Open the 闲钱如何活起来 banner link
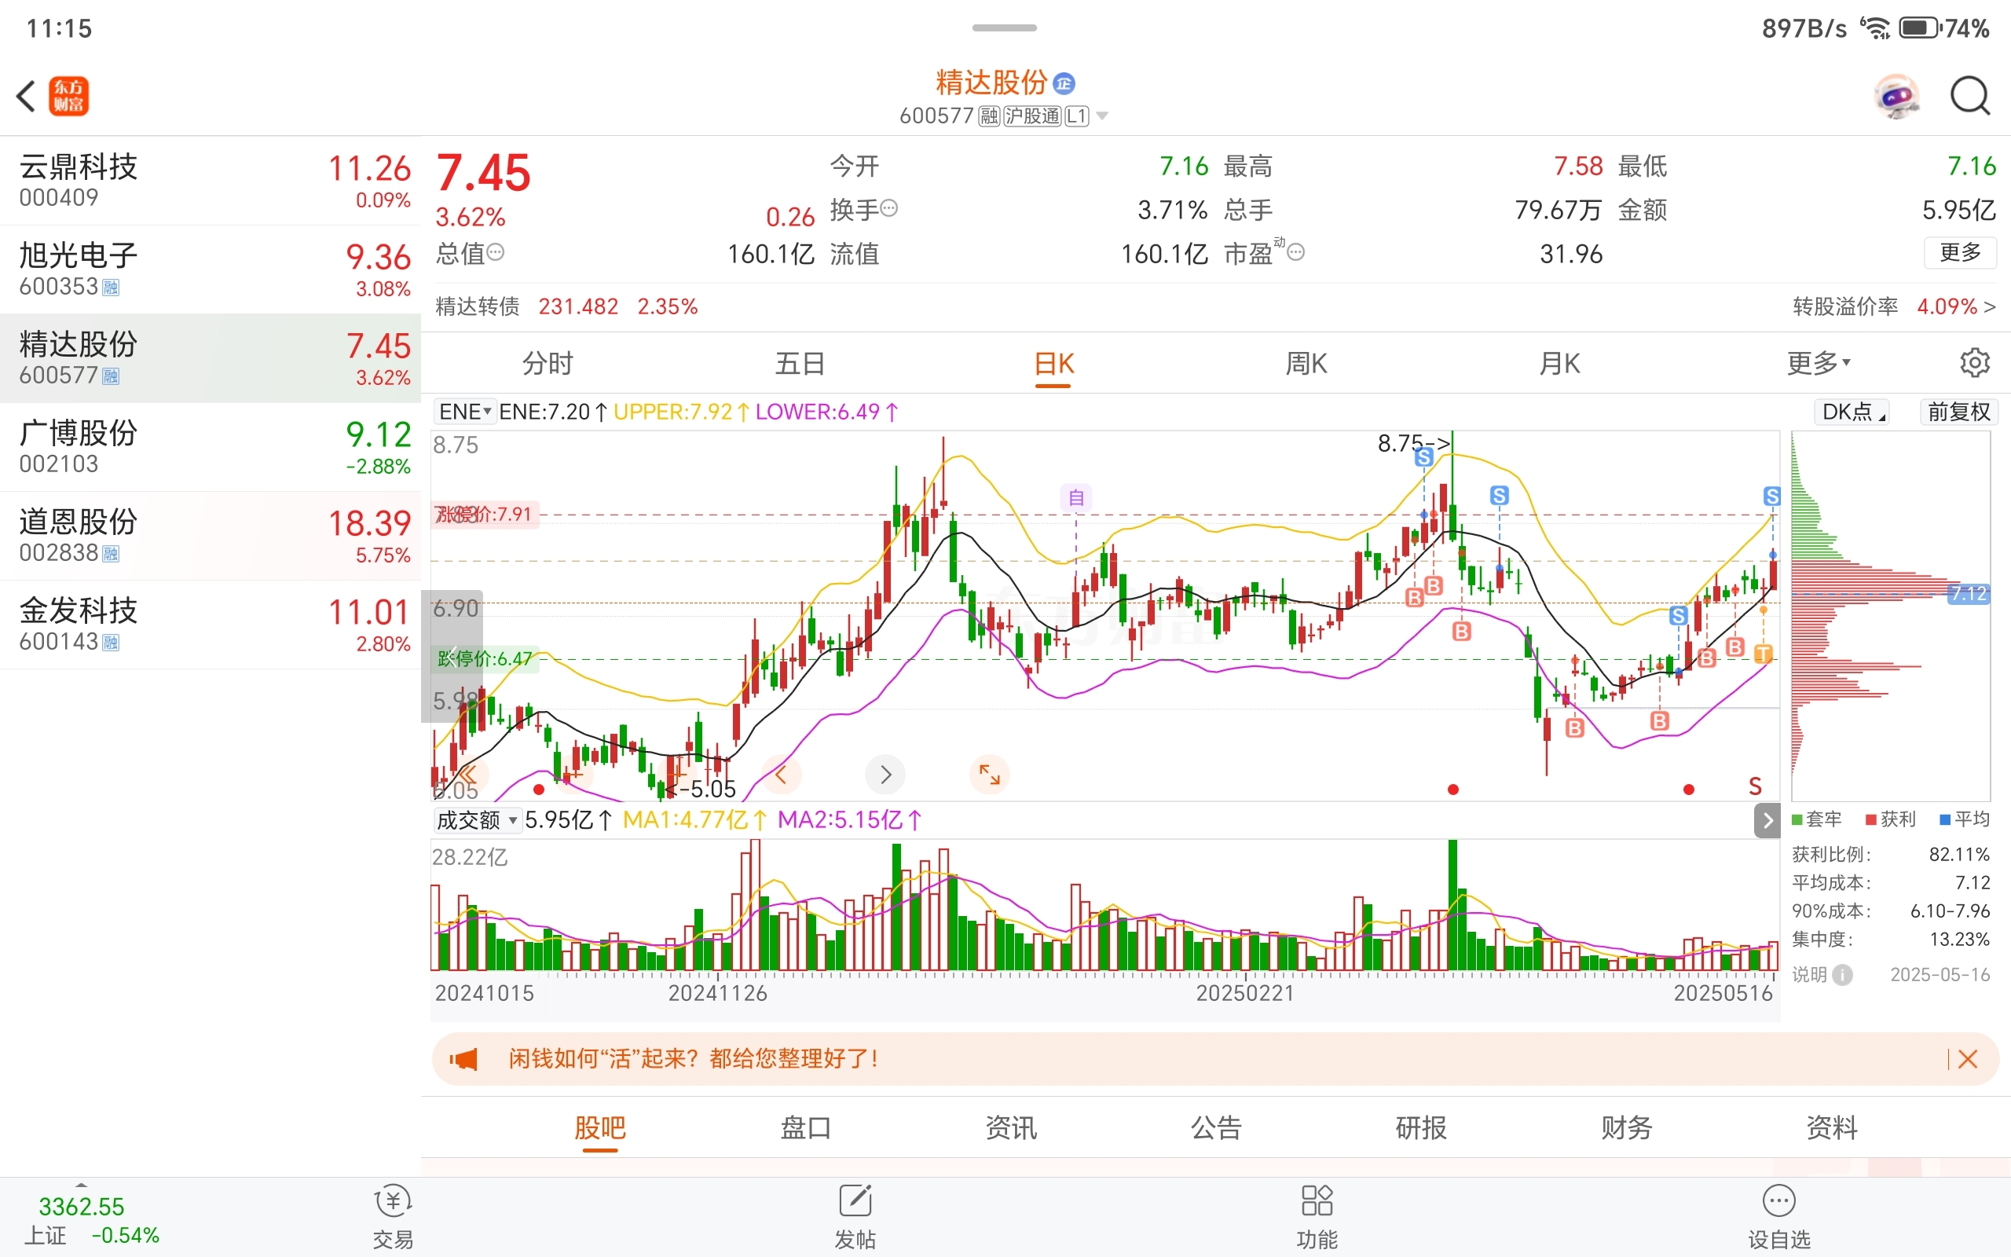 (692, 1059)
